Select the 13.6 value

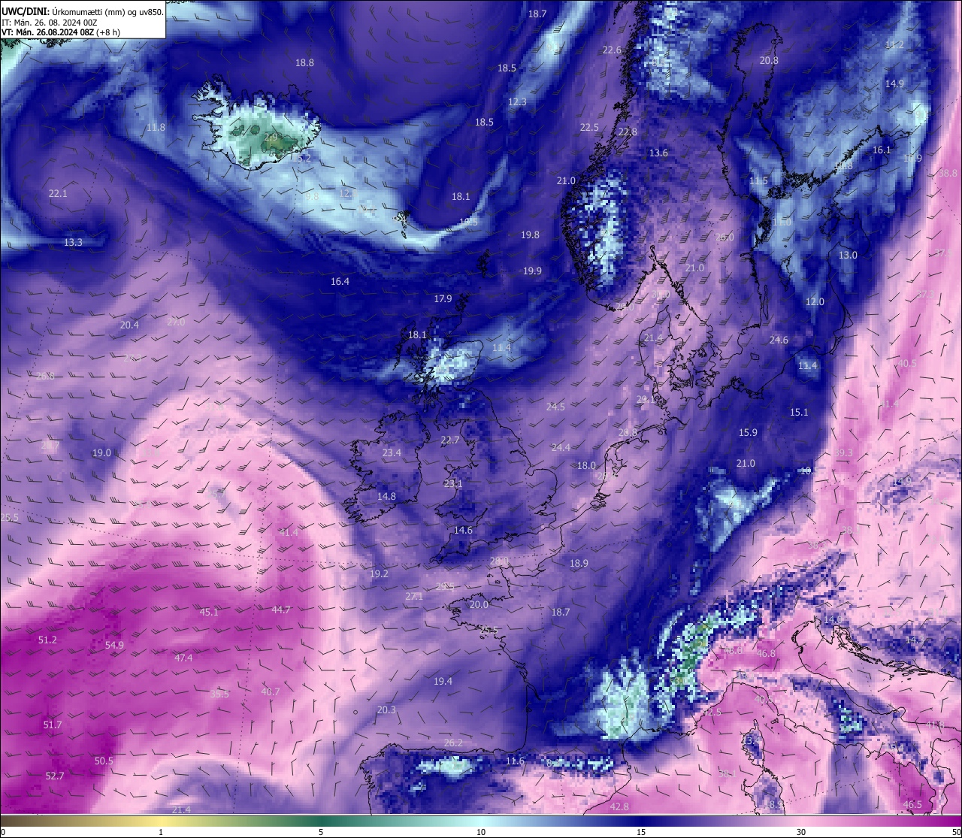658,153
